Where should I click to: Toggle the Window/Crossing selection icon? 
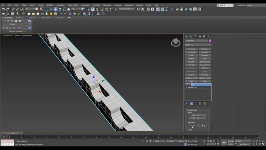[x=50, y=9]
